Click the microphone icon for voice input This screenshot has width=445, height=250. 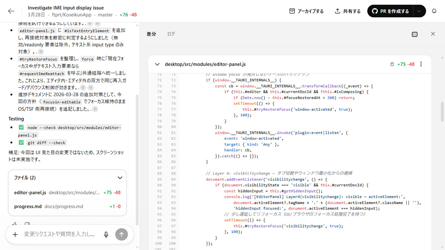tap(106, 234)
